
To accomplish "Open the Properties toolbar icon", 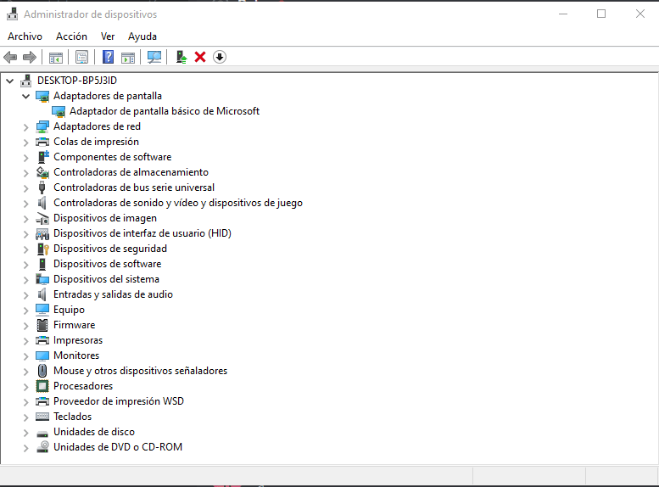I will coord(81,57).
